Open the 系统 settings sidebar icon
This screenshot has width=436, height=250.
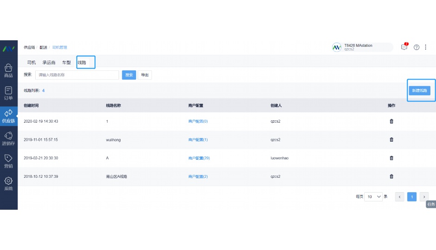pos(8,184)
